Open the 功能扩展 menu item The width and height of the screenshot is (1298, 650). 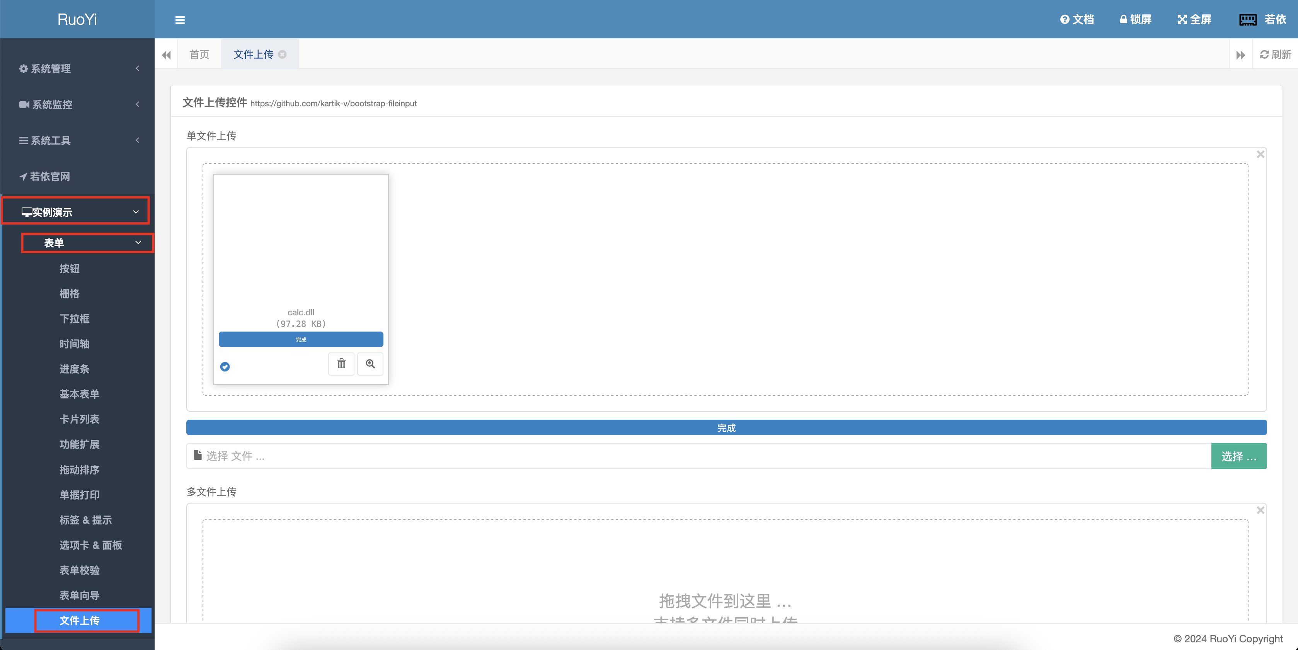pyautogui.click(x=80, y=444)
